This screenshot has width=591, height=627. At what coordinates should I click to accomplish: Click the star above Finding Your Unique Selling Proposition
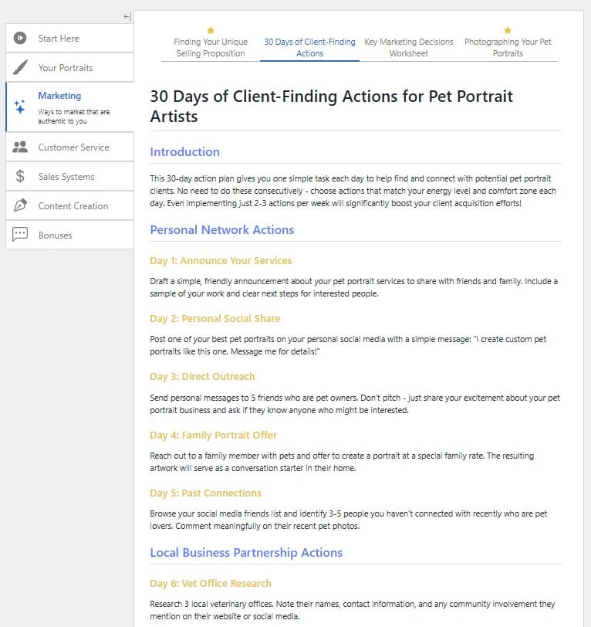[x=211, y=30]
